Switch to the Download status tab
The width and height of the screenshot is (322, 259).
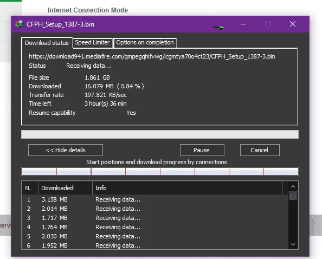(47, 43)
